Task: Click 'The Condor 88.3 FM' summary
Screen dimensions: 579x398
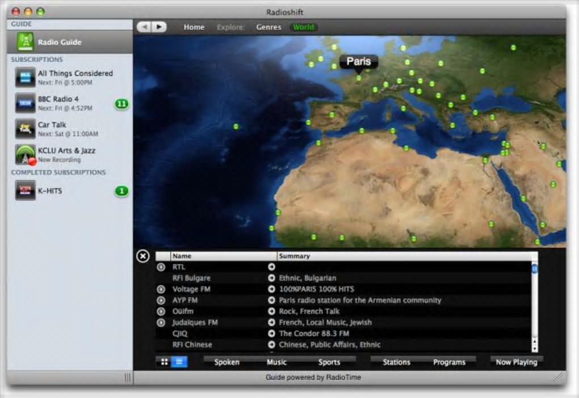Action: coord(314,333)
